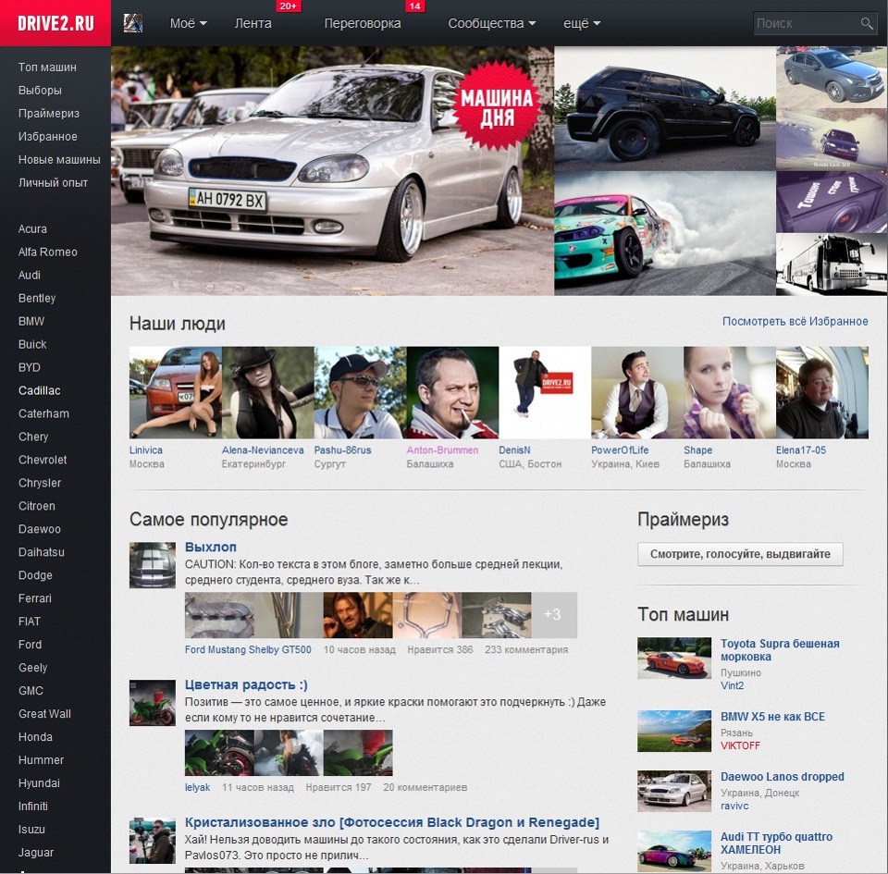Open the user avatar in the top bar

pos(133,23)
